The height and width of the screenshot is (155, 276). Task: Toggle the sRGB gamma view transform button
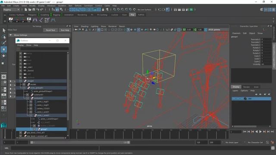[206, 30]
